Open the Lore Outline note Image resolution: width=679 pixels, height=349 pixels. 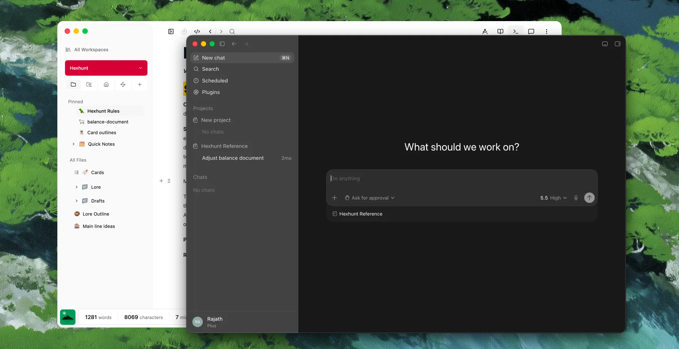coord(96,214)
